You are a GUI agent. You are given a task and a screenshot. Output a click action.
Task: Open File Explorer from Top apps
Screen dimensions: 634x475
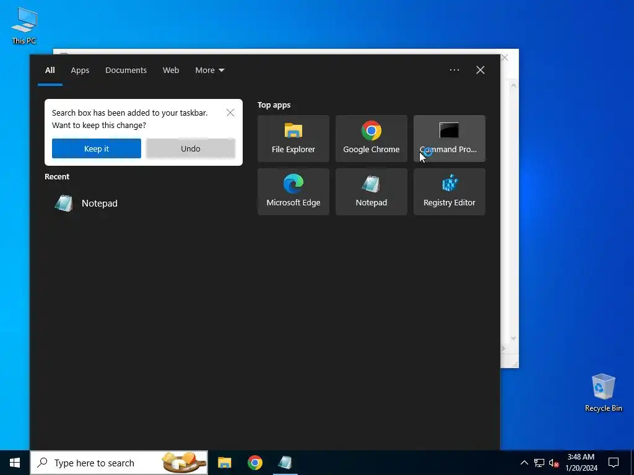point(293,139)
